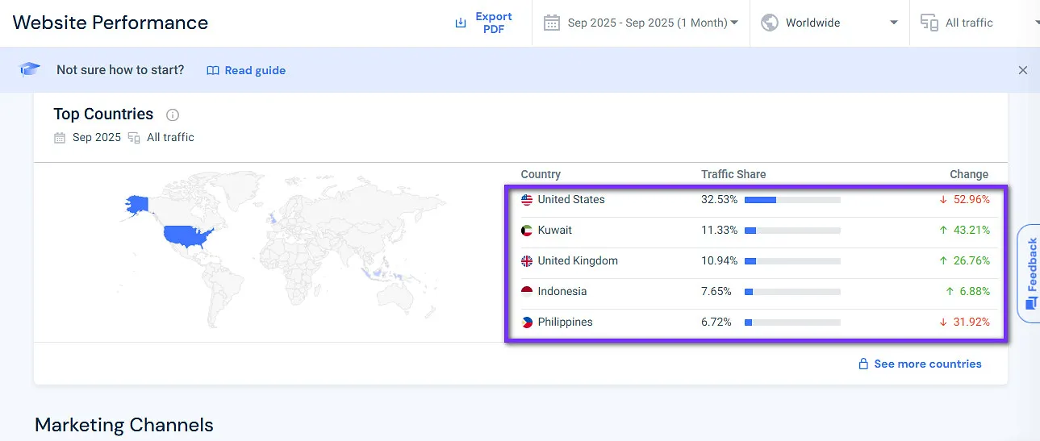Open the Feedback side tab
1040x441 pixels.
click(1030, 274)
